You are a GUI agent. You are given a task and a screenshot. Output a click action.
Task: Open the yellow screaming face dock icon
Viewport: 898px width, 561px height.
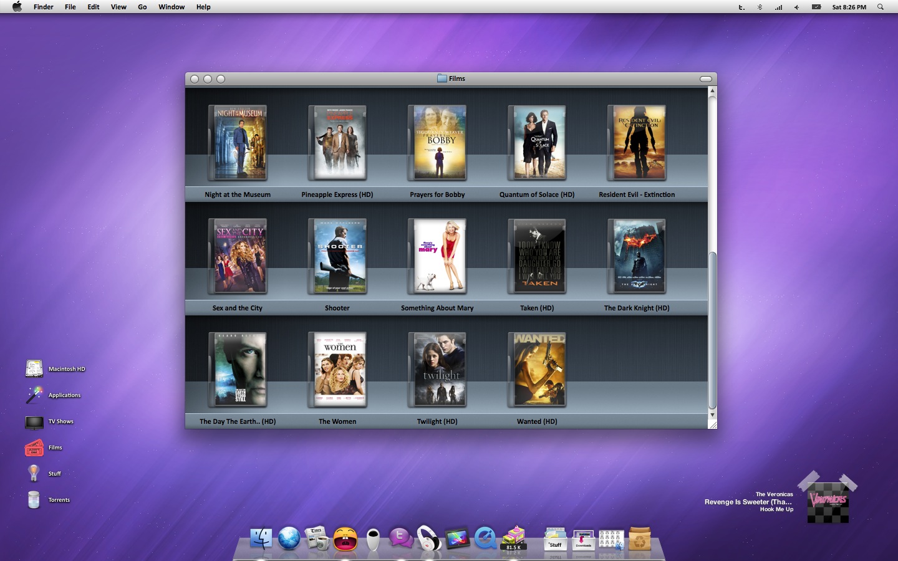click(x=345, y=539)
